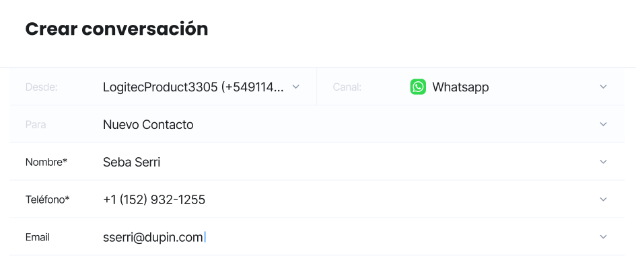Image resolution: width=636 pixels, height=270 pixels.
Task: Click the WhatsApp logo icon
Action: pyautogui.click(x=418, y=87)
